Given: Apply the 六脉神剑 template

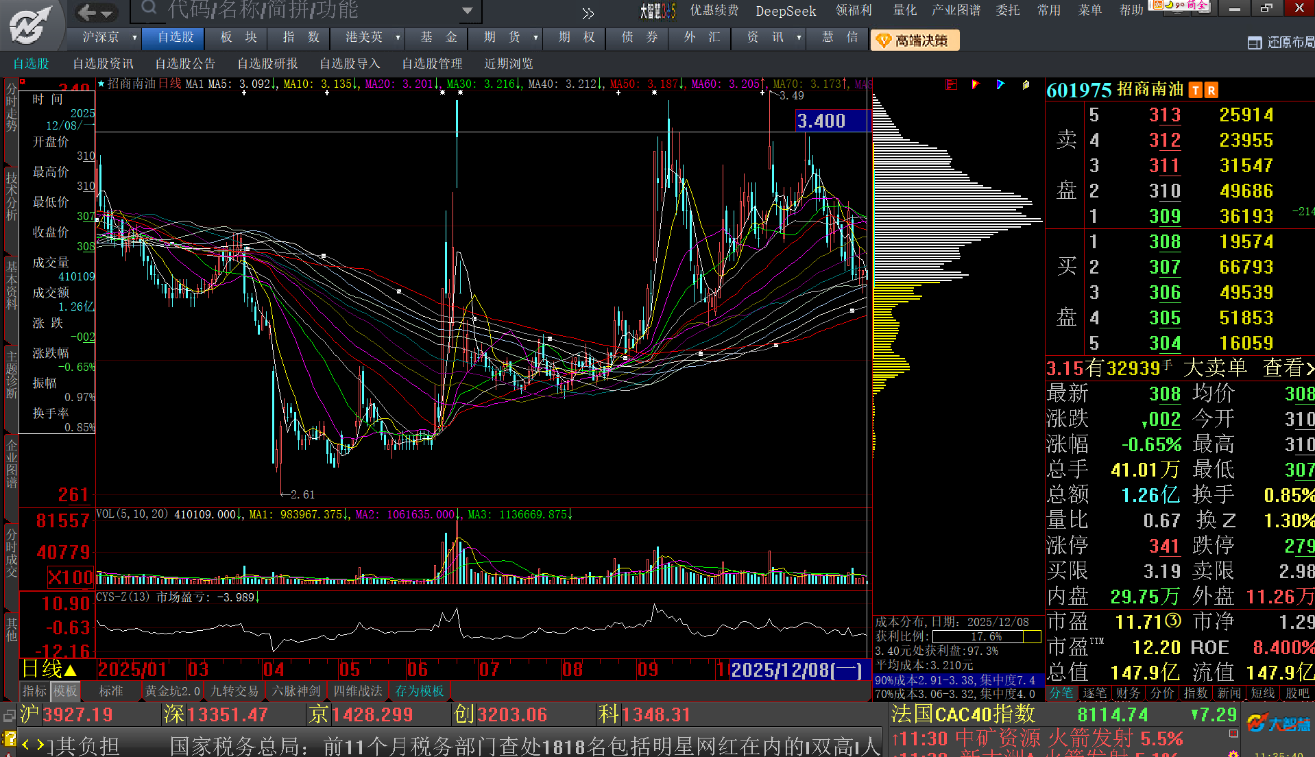Looking at the screenshot, I should (x=296, y=691).
